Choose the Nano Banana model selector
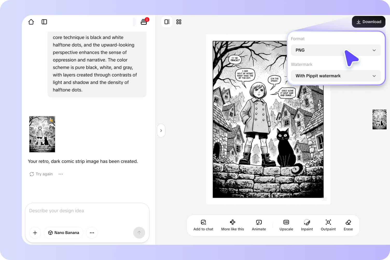 click(x=64, y=233)
